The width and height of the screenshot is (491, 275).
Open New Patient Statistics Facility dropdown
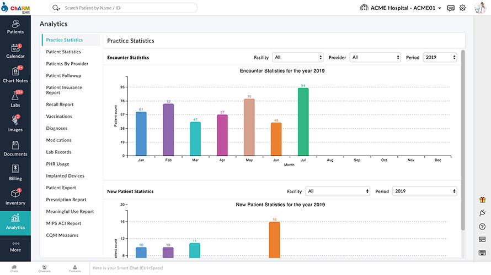[x=338, y=191]
